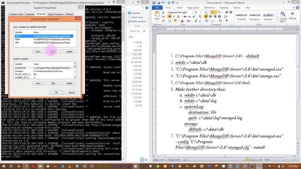
Task: Click Select all in Explorer ribbon
Action: click(134, 13)
